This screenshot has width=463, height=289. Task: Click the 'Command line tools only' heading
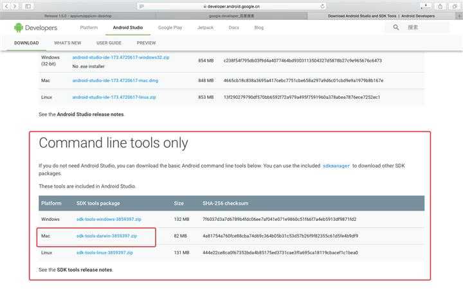(113, 143)
